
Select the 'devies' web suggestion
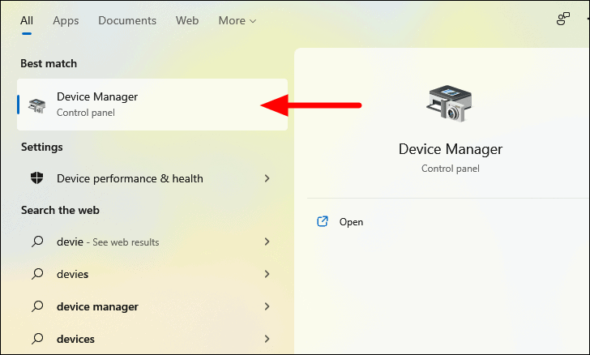tap(151, 274)
